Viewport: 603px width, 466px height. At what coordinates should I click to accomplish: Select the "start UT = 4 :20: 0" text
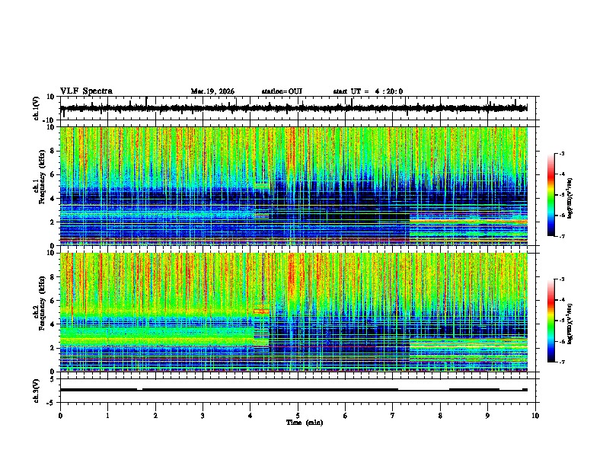[368, 91]
